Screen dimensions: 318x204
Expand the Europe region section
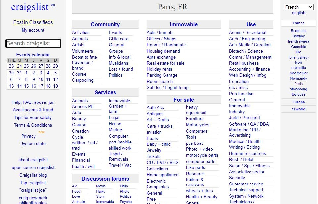click(298, 102)
